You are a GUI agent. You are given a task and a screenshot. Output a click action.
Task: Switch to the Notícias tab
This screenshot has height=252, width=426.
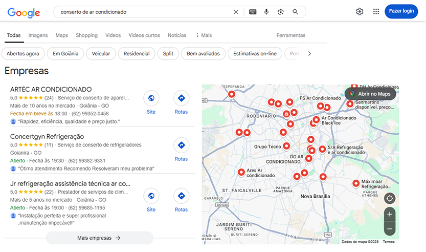[x=177, y=35]
